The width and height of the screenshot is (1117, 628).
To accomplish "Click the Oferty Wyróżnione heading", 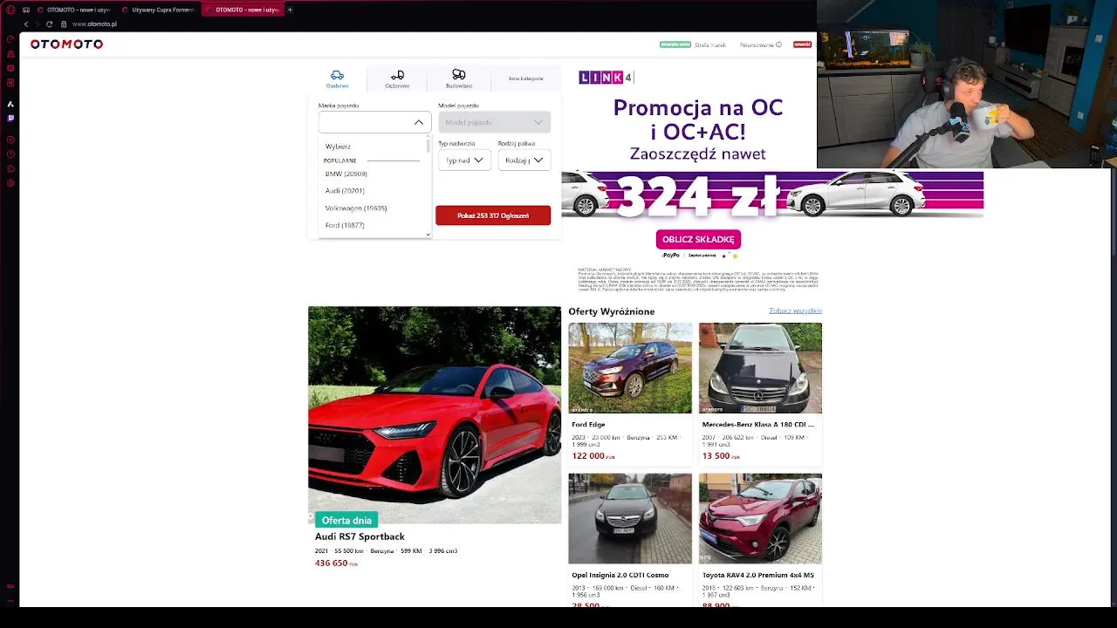I will (612, 311).
